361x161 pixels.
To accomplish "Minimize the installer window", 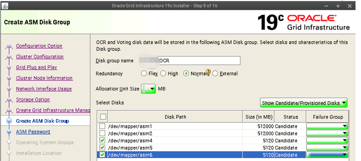I will [326, 6].
